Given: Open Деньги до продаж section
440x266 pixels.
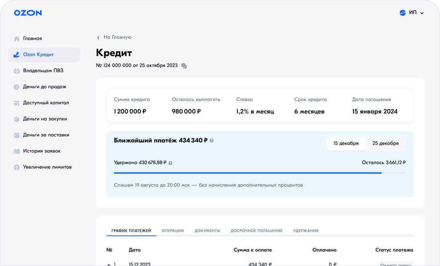Looking at the screenshot, I should [x=44, y=87].
